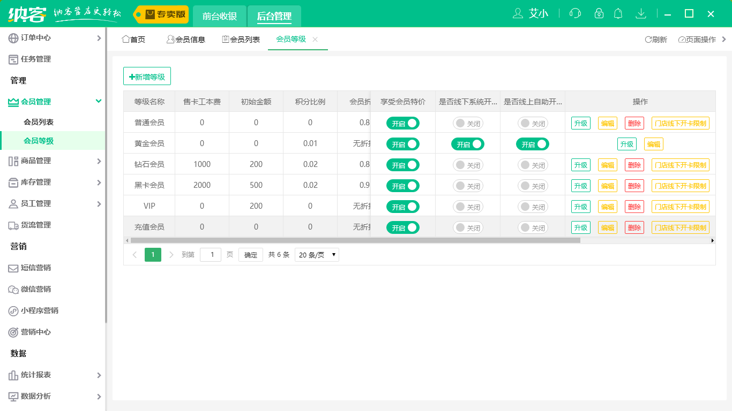Open the 20 条/页 page size dropdown
This screenshot has width=732, height=411.
[x=317, y=255]
